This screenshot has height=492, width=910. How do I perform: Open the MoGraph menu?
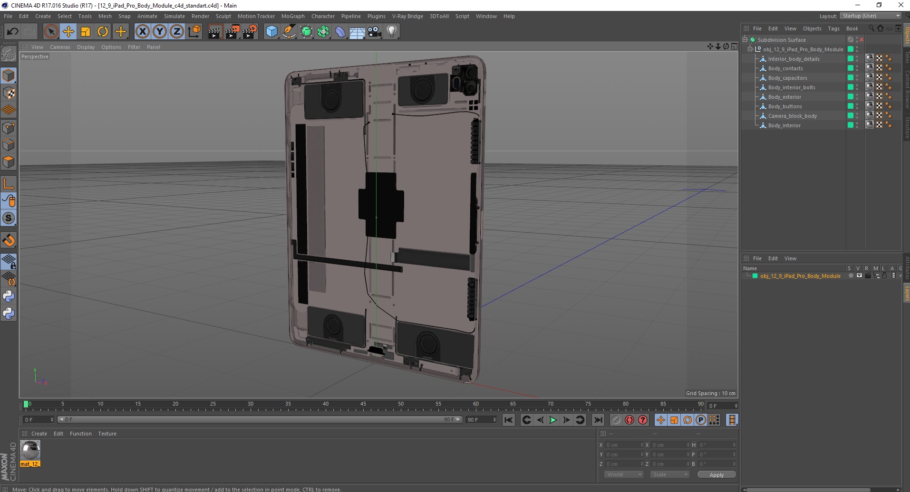pyautogui.click(x=293, y=16)
